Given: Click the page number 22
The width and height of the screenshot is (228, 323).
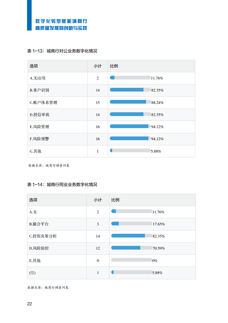Looking at the screenshot, I should [29, 304].
